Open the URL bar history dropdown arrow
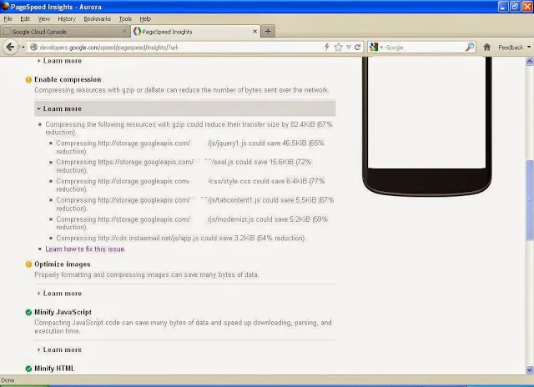Image resolution: width=534 pixels, height=387 pixels. [349, 47]
